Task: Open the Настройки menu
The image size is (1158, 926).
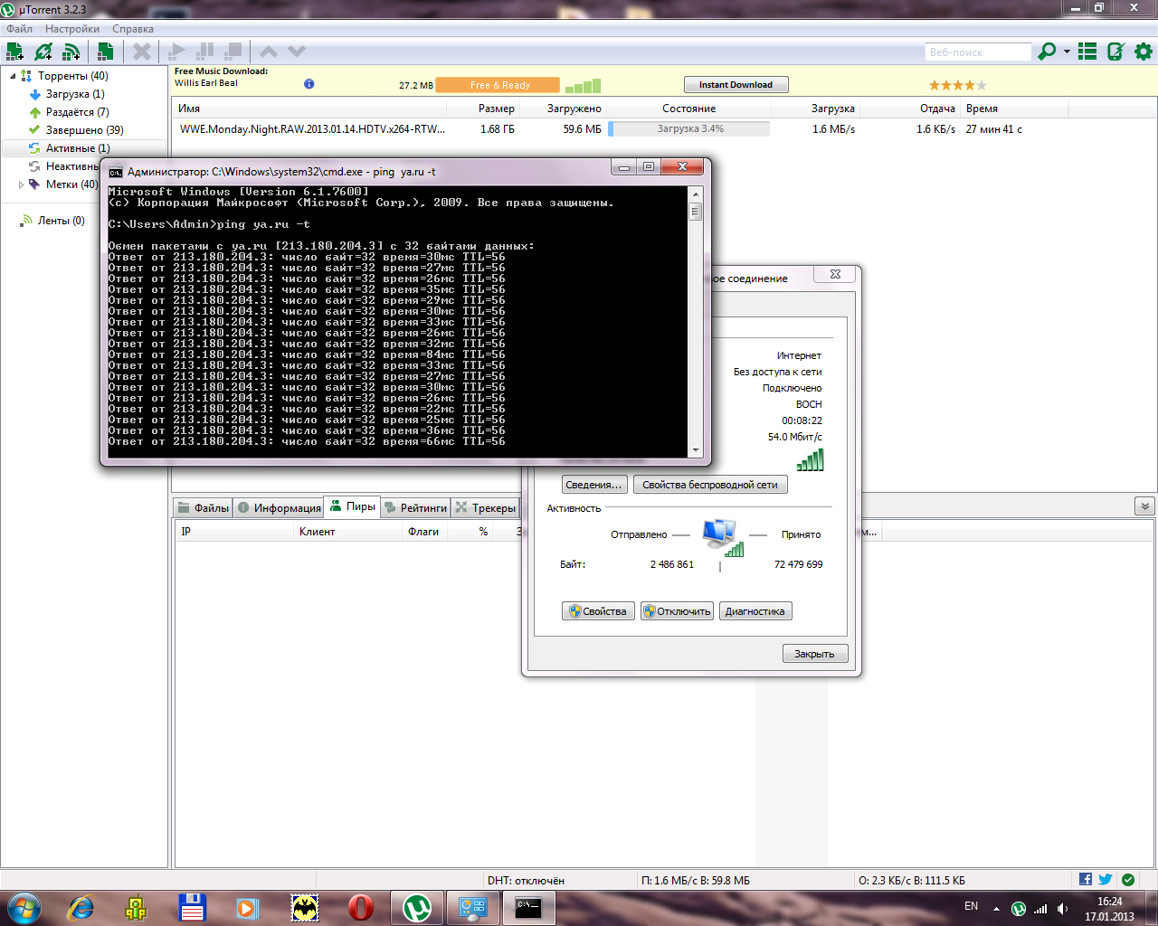Action: (72, 29)
